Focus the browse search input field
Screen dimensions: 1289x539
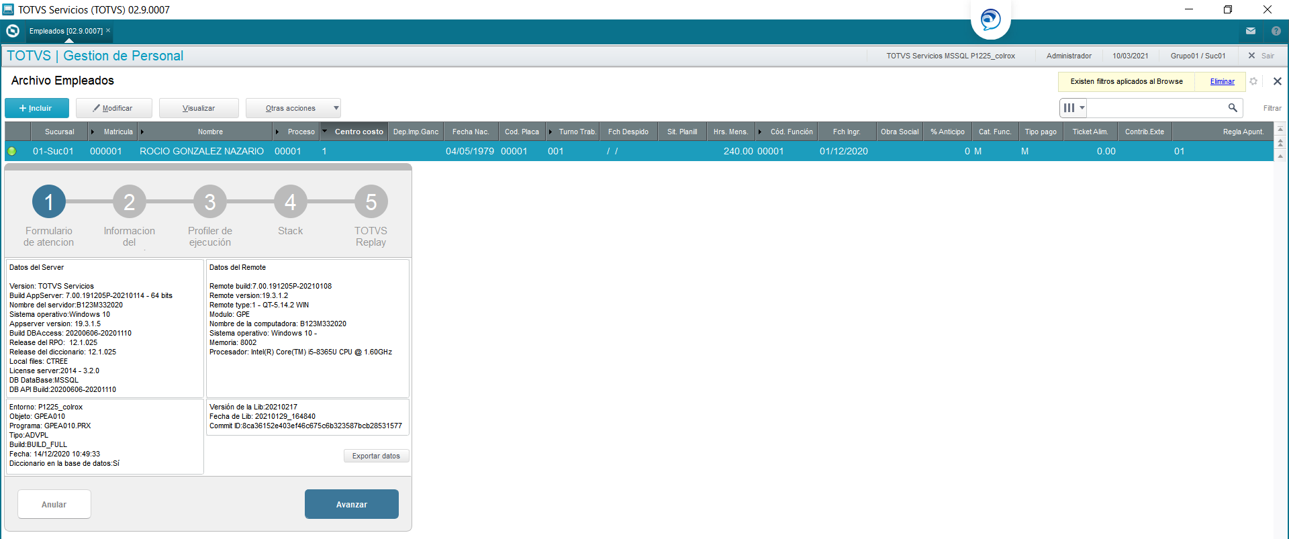[1157, 107]
